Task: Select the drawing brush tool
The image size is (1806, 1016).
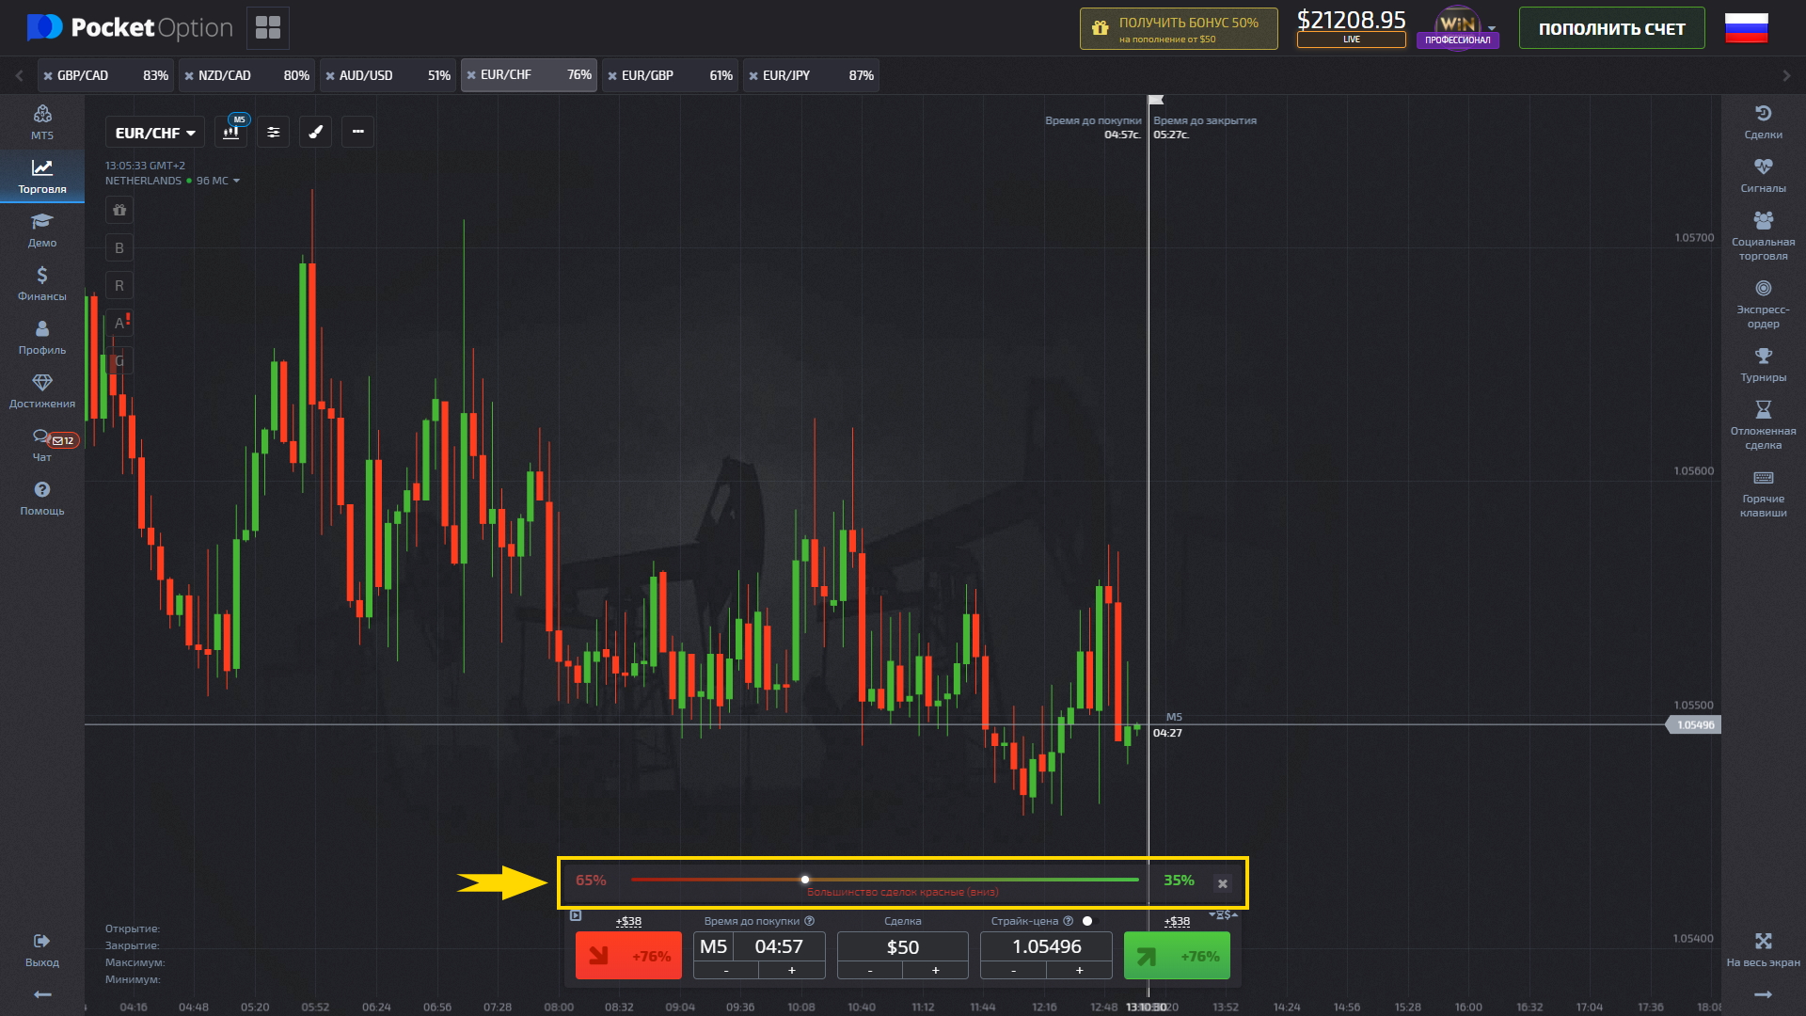Action: tap(315, 132)
